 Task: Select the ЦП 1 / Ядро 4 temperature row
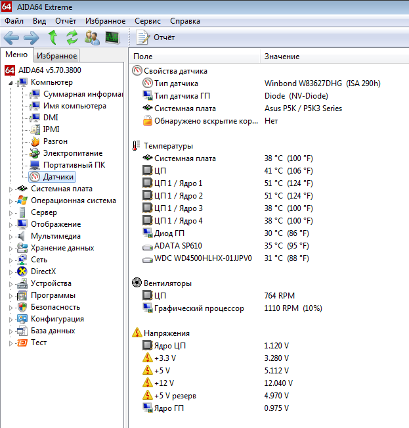tap(228, 220)
